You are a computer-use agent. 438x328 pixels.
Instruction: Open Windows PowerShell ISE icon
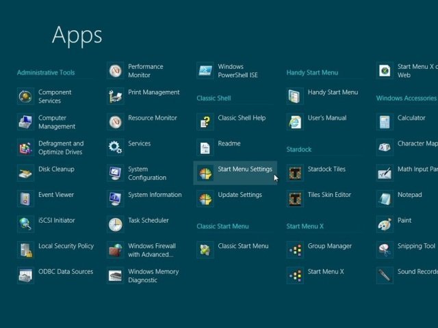point(205,70)
